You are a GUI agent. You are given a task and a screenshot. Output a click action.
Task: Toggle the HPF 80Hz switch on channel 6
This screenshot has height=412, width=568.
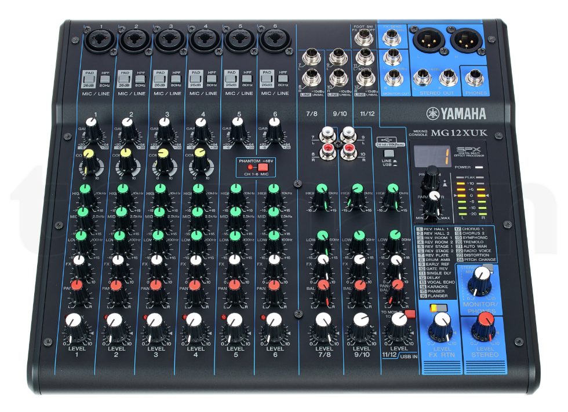point(283,79)
